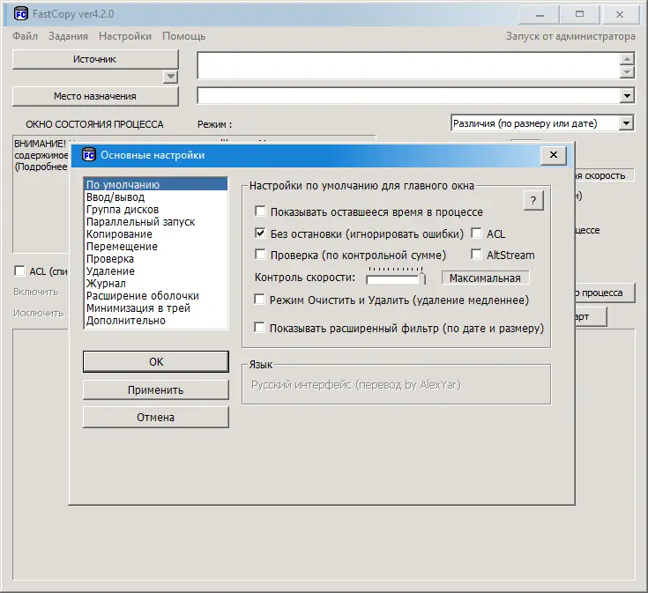The width and height of the screenshot is (648, 593).
Task: Click the Отмена button
Action: (x=156, y=417)
